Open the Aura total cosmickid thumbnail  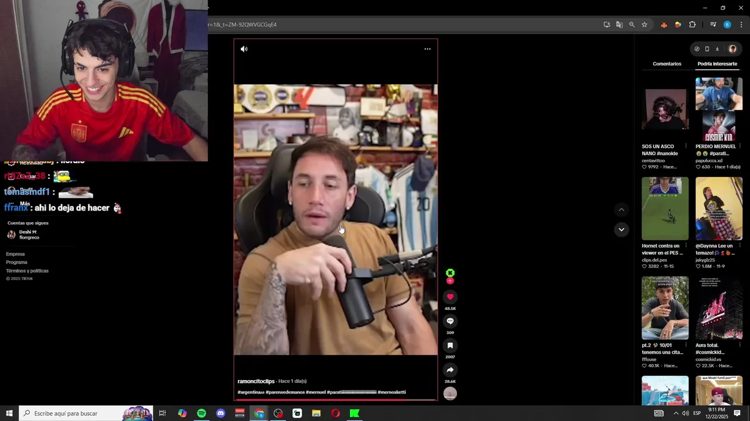pos(719,308)
